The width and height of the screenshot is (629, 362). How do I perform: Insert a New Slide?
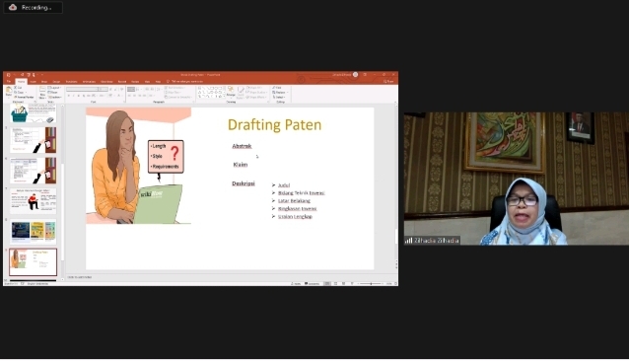(42, 93)
